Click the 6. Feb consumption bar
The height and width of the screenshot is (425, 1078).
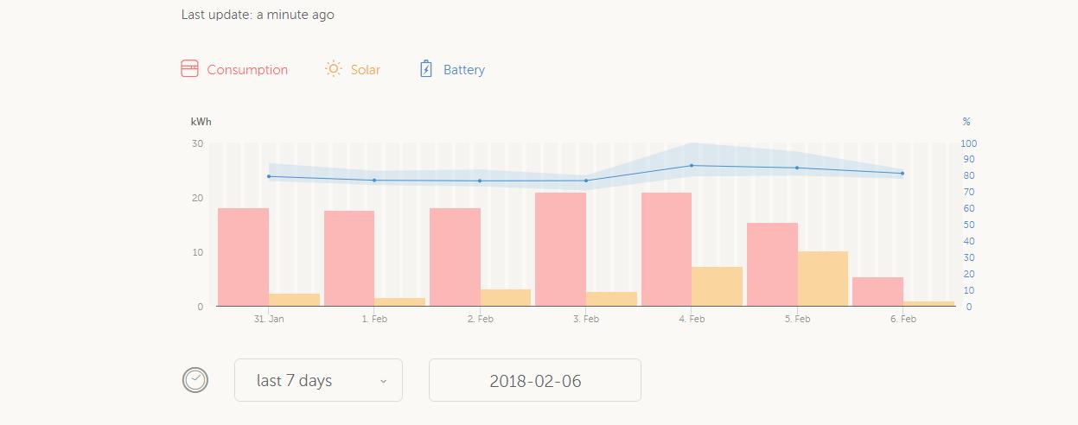pos(877,291)
